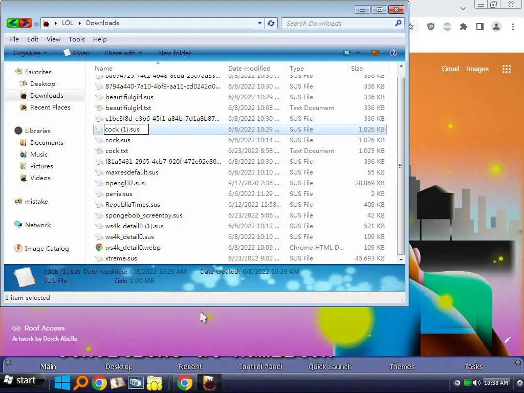The width and height of the screenshot is (524, 393).
Task: Open the Start button on taskbar
Action: pos(22,380)
